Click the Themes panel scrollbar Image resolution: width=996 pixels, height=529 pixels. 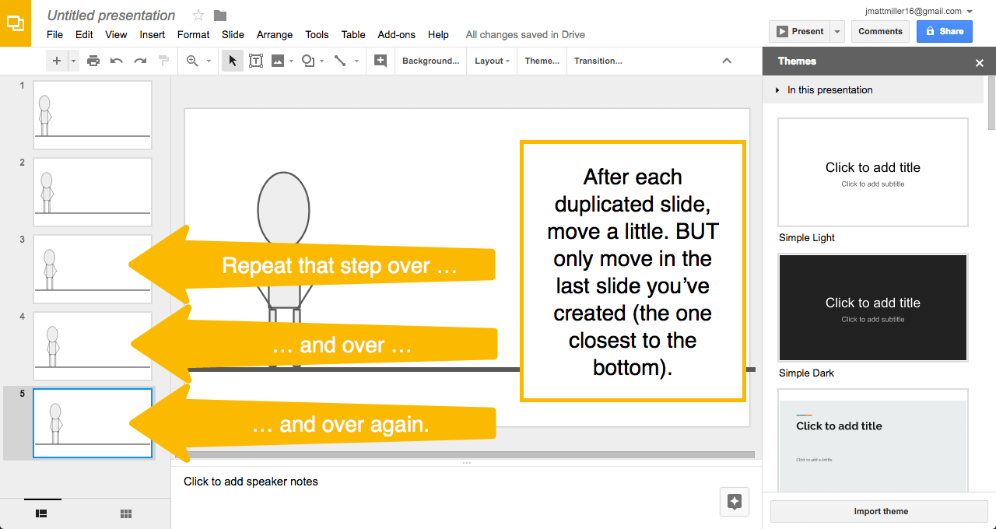coord(991,103)
